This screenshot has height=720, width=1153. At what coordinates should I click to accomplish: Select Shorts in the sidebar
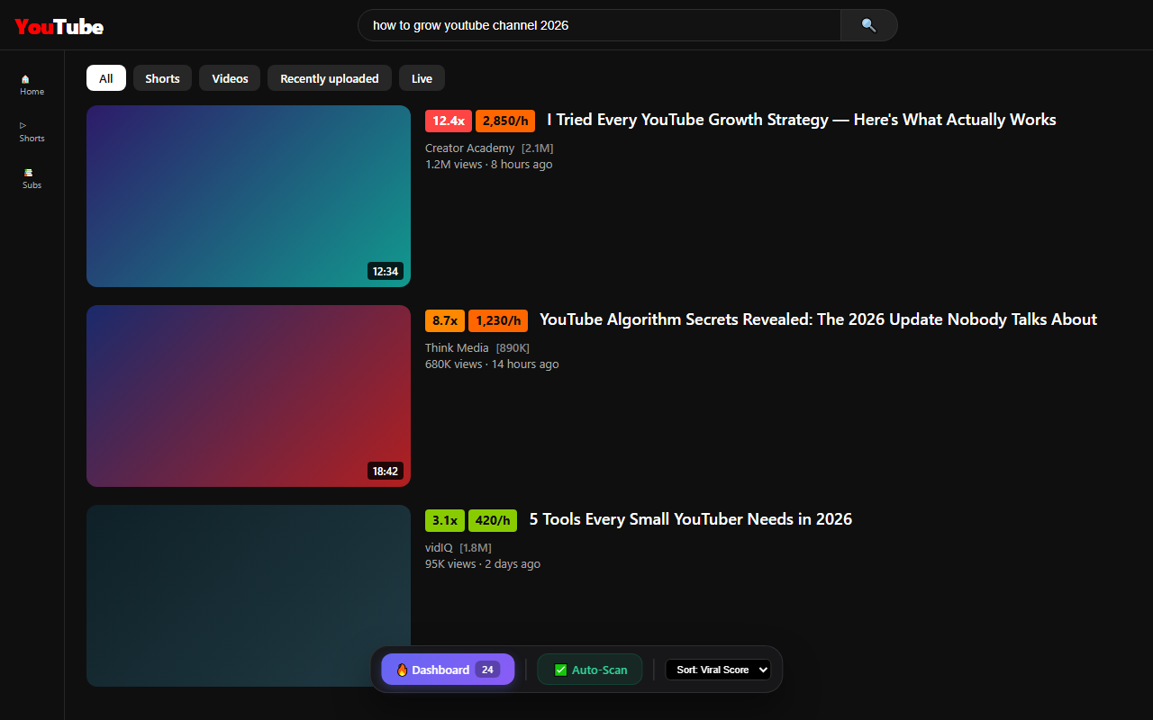[x=32, y=131]
